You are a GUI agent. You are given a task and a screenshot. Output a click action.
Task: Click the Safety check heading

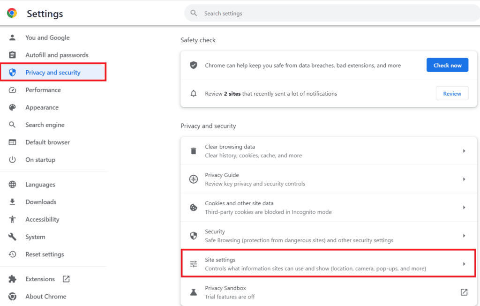(198, 40)
